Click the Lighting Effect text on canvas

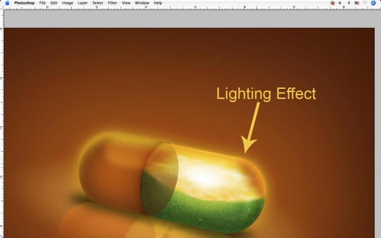[x=266, y=94]
